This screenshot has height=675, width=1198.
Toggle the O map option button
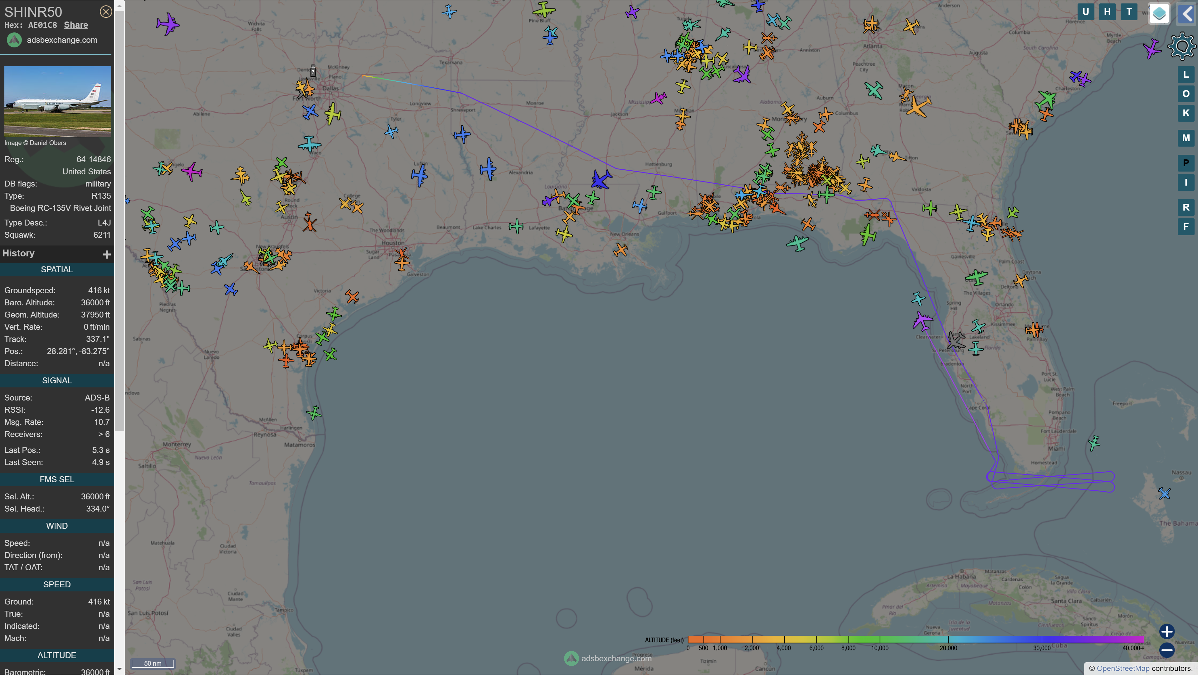(1186, 94)
